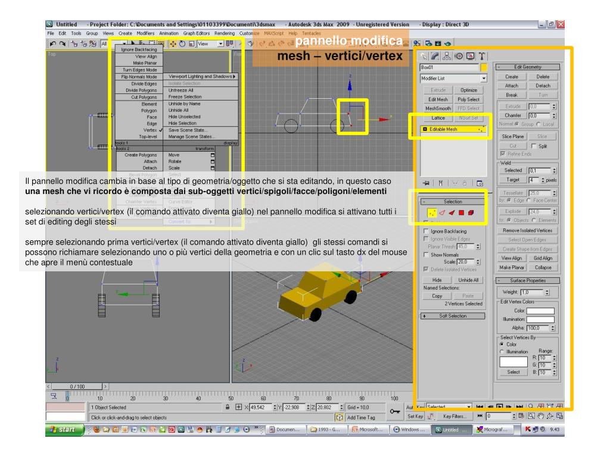Click the Slice Plane button
This screenshot has width=610, height=457.
coord(513,136)
